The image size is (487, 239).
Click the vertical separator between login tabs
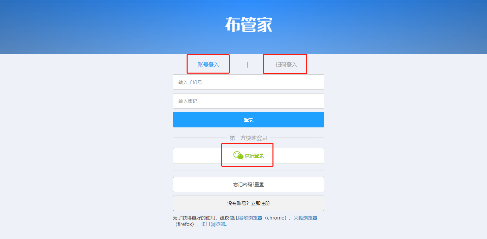[x=247, y=65]
